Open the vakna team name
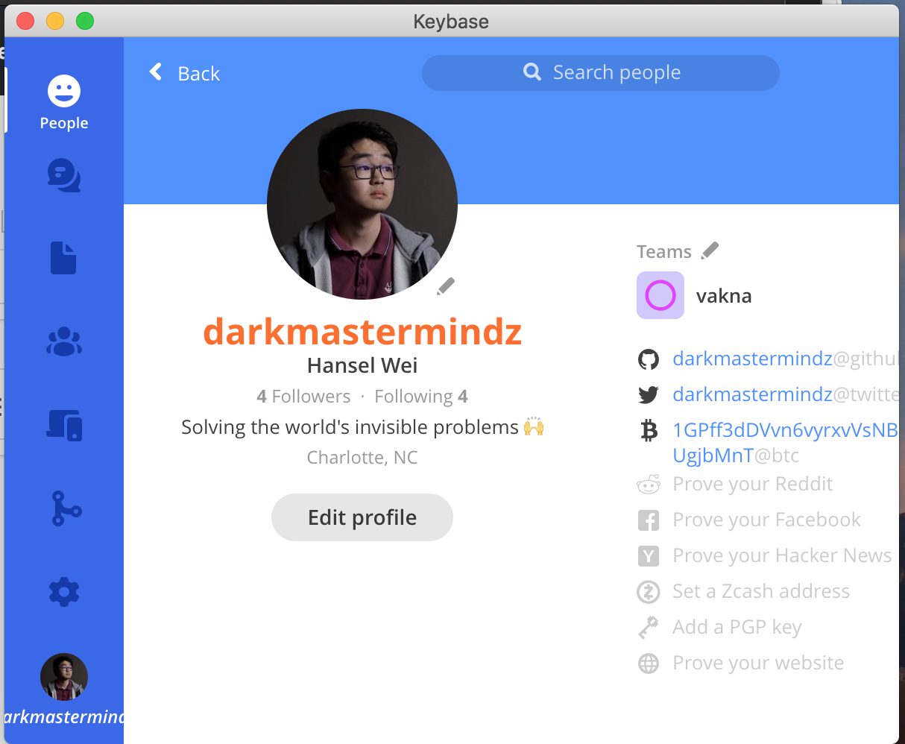 pyautogui.click(x=724, y=296)
